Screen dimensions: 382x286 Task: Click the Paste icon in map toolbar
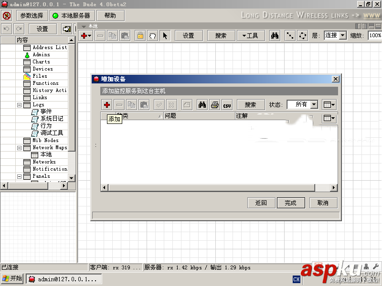click(125, 36)
